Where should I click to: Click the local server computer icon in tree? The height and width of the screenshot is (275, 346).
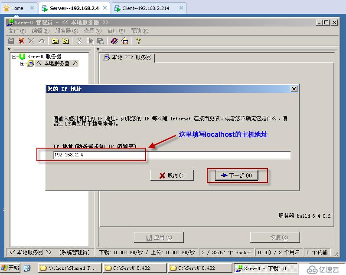click(30, 64)
